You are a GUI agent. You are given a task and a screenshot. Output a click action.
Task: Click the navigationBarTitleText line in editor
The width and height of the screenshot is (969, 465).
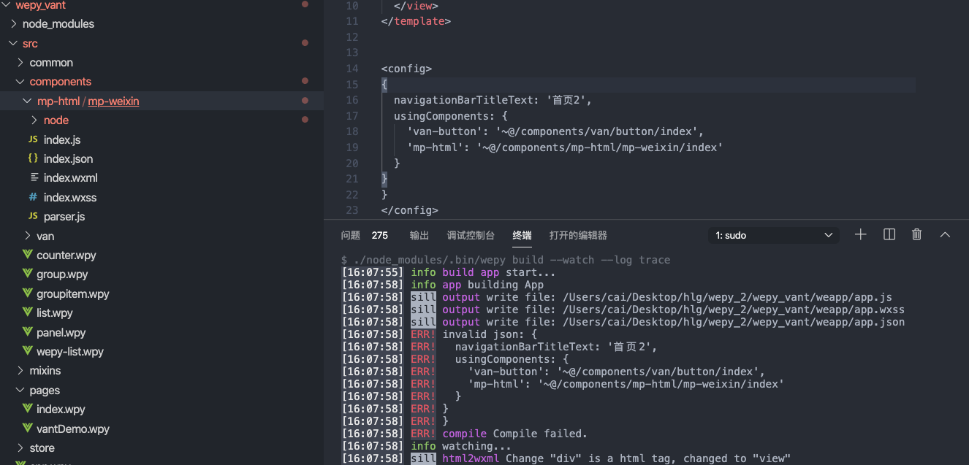coord(493,100)
